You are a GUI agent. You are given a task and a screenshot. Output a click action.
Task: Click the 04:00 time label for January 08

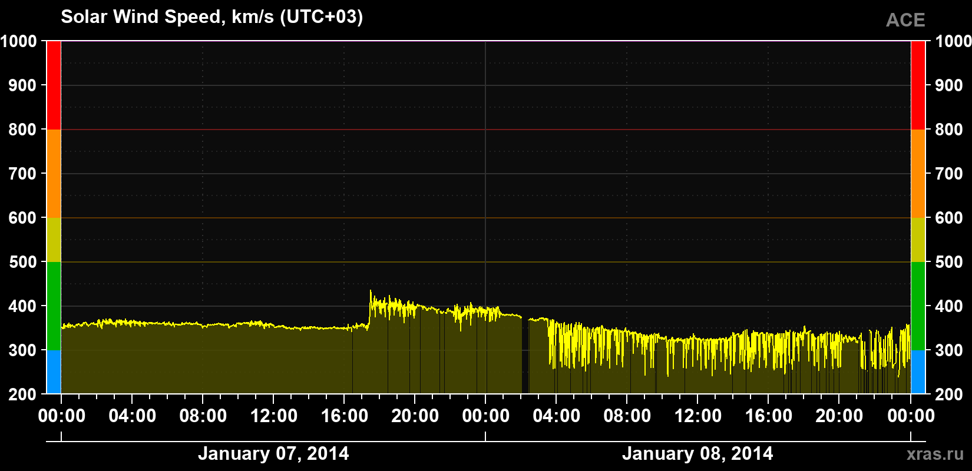[557, 416]
